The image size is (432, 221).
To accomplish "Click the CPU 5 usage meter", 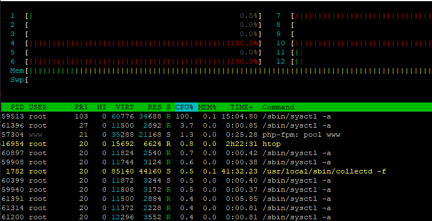I will (136, 52).
